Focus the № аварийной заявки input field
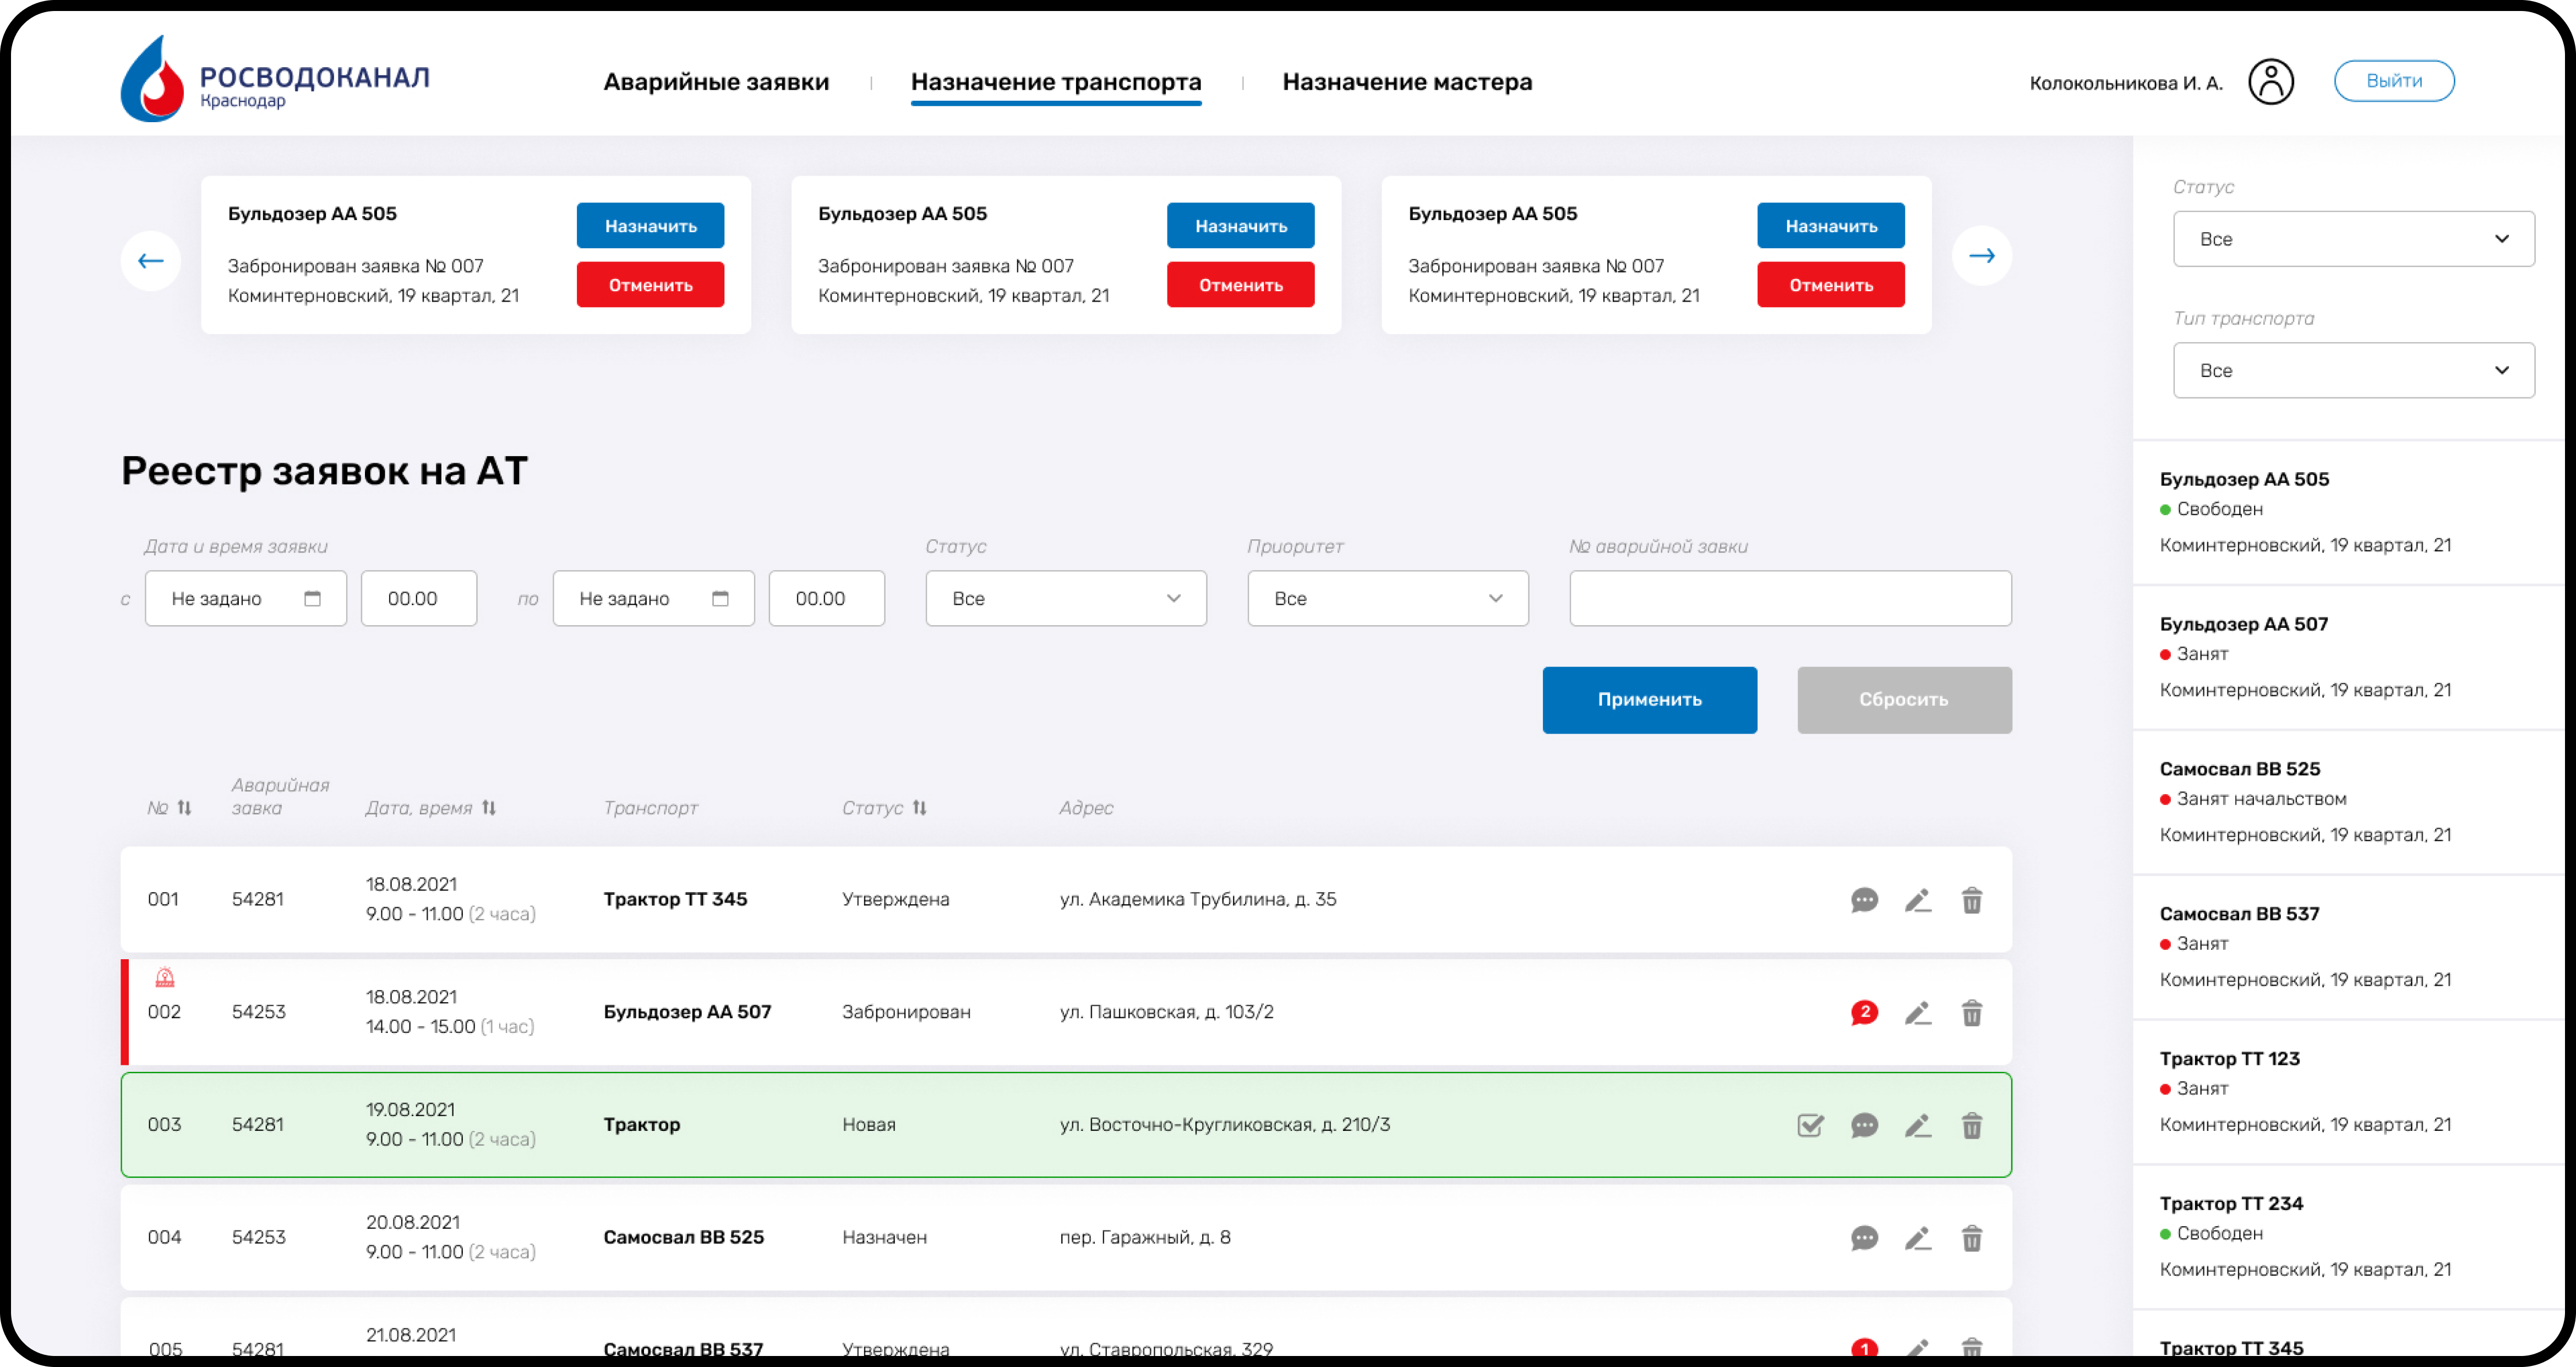2576x1367 pixels. point(1790,598)
